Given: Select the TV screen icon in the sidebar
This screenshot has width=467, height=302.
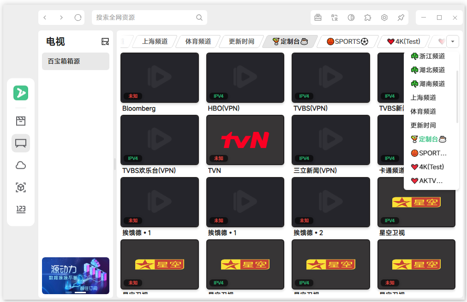Looking at the screenshot, I should pos(21,143).
